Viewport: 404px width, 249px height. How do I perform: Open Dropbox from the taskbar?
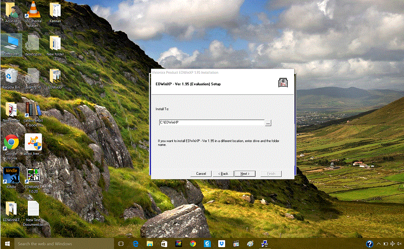[x=221, y=243]
